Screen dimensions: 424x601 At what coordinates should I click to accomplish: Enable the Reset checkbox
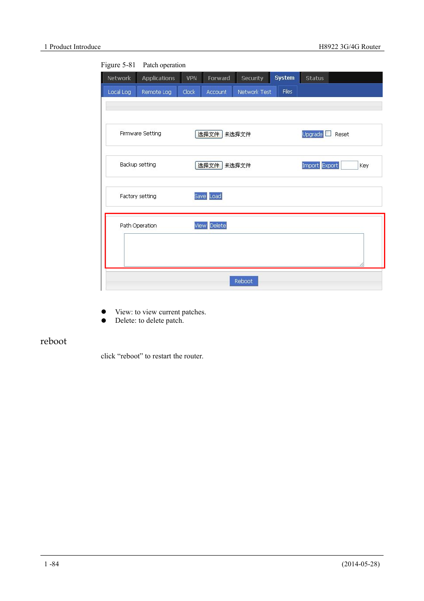[328, 133]
